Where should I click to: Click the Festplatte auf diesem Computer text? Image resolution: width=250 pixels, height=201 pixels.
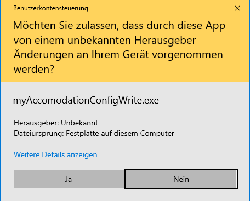[x=120, y=134]
